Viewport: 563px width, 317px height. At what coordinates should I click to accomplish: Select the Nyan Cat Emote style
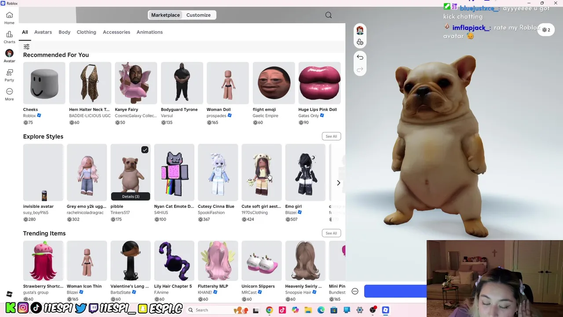(x=174, y=172)
